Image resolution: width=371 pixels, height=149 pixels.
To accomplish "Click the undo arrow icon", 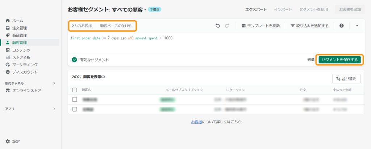I will [x=217, y=26].
